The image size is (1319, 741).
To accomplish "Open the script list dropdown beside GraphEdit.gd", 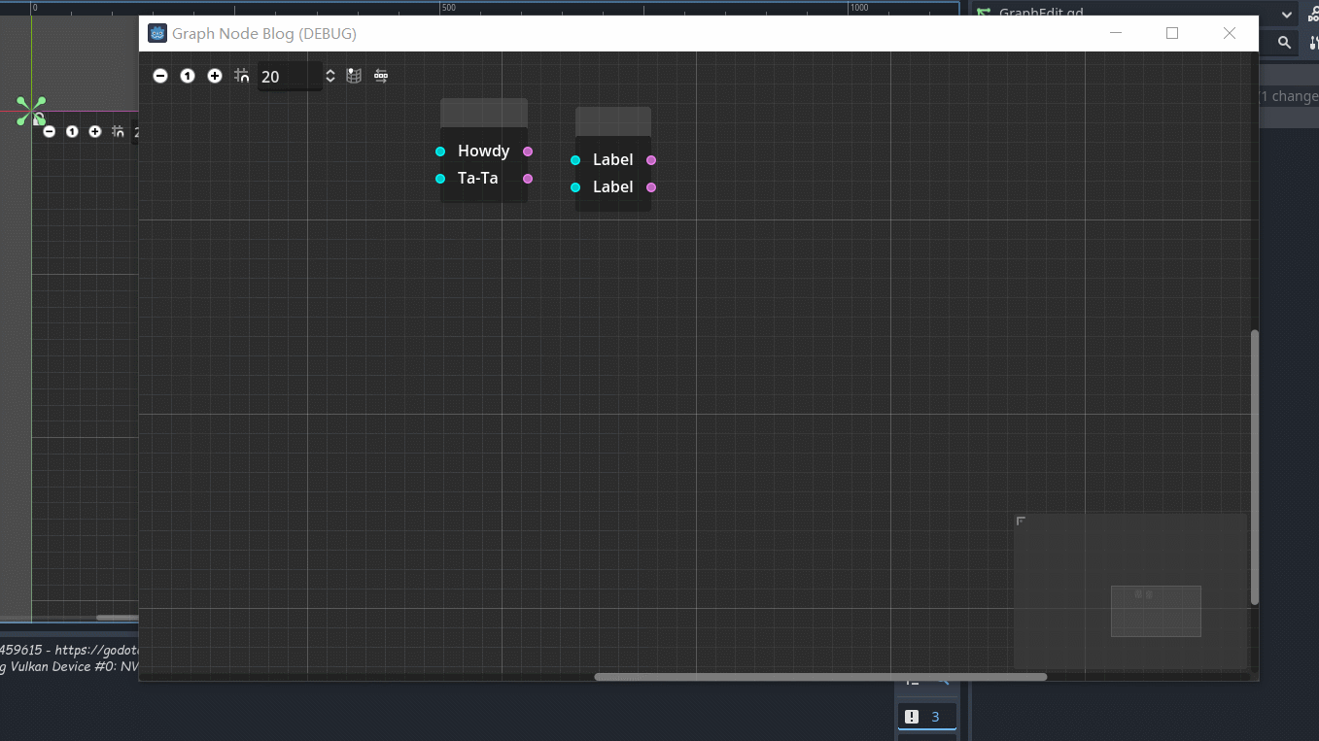I will pos(1286,13).
